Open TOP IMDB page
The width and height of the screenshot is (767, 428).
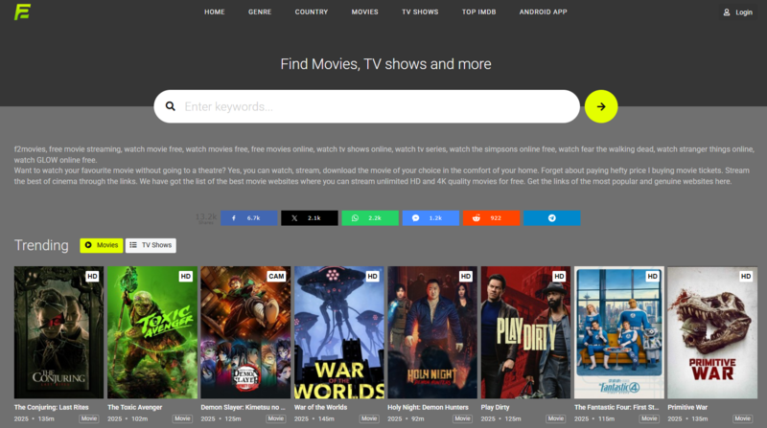(x=478, y=11)
